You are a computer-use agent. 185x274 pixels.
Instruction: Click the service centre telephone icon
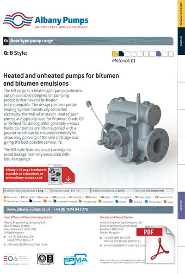[x=101, y=238]
